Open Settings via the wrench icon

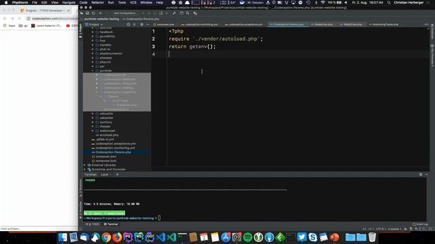point(174,13)
